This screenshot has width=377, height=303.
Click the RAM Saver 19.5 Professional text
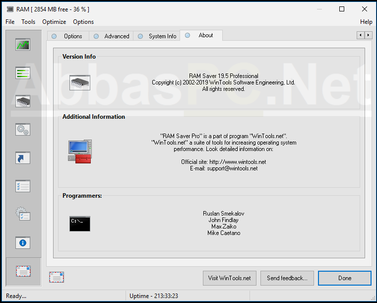pyautogui.click(x=224, y=76)
